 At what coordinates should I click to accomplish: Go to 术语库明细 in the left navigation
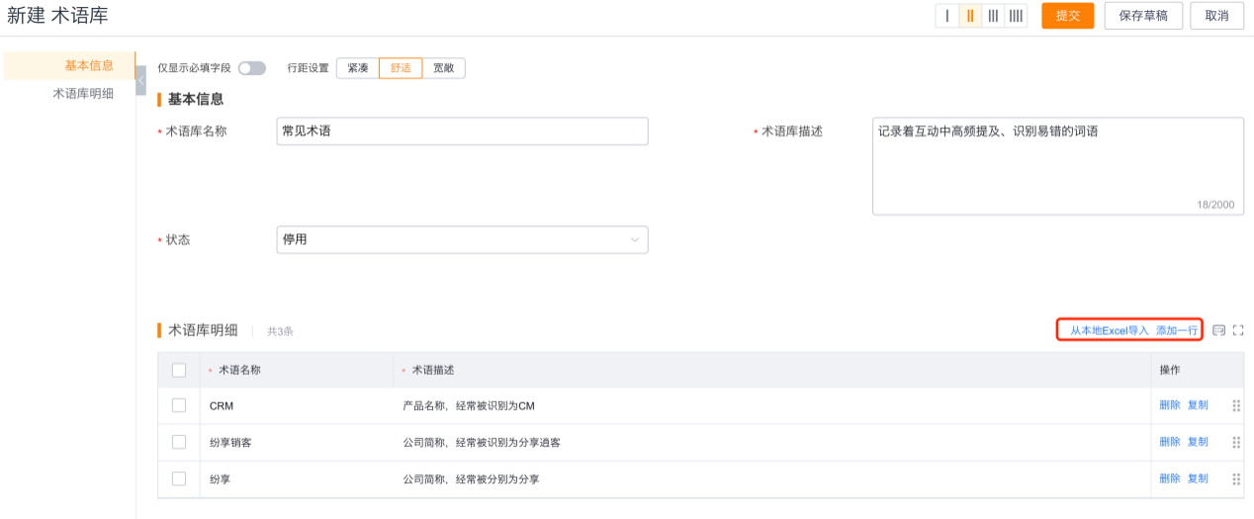(83, 94)
